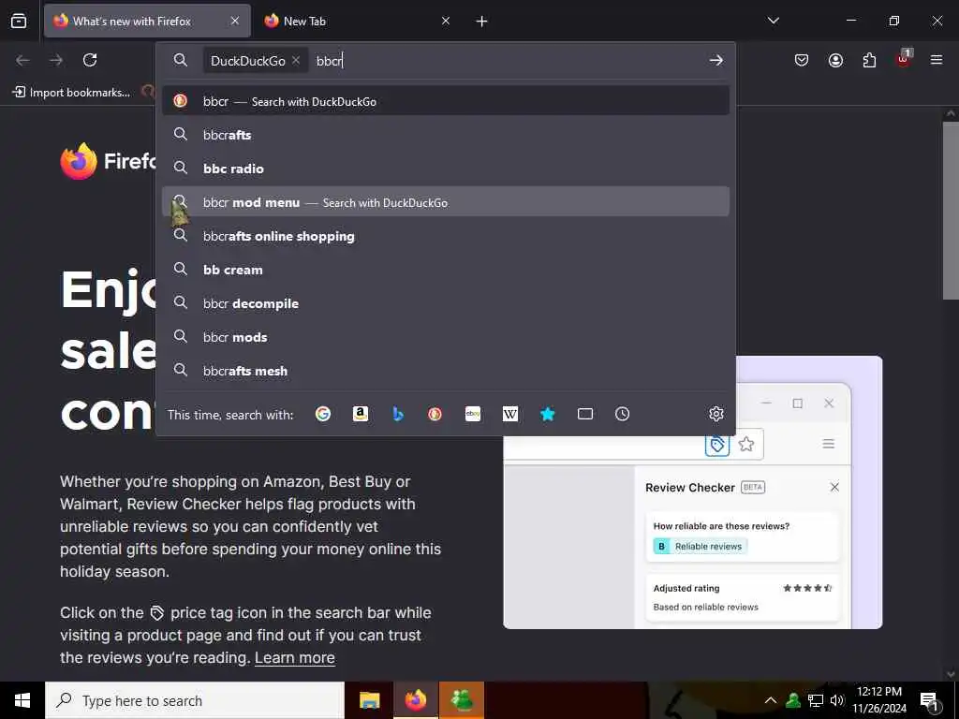
Task: Open Firefox application menu
Action: point(937,60)
